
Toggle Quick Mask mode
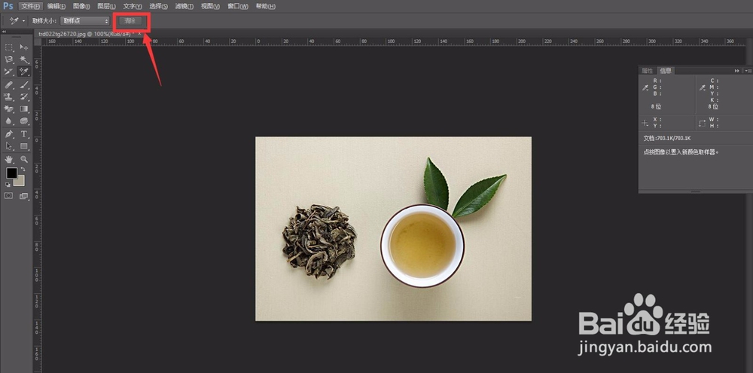tap(8, 196)
